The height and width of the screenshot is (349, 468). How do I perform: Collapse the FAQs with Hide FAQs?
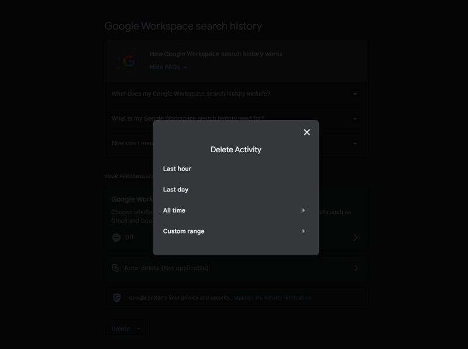167,67
